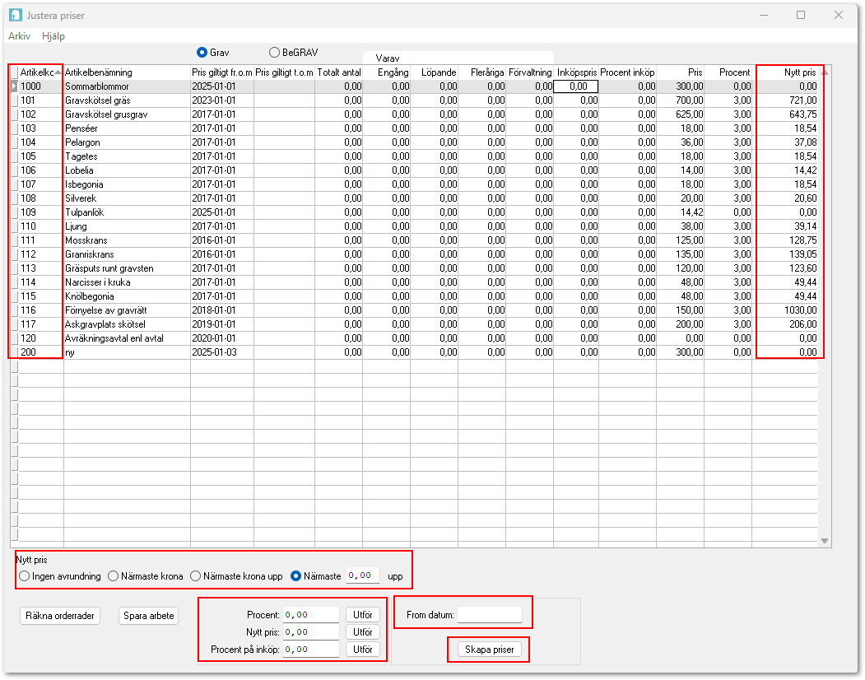
Task: Select the Penséer article cell
Action: click(127, 128)
